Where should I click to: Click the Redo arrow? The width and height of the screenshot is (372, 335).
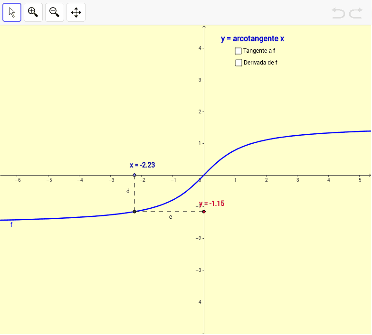(356, 13)
